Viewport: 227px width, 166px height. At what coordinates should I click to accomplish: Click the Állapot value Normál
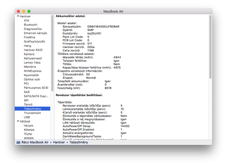pyautogui.click(x=91, y=78)
